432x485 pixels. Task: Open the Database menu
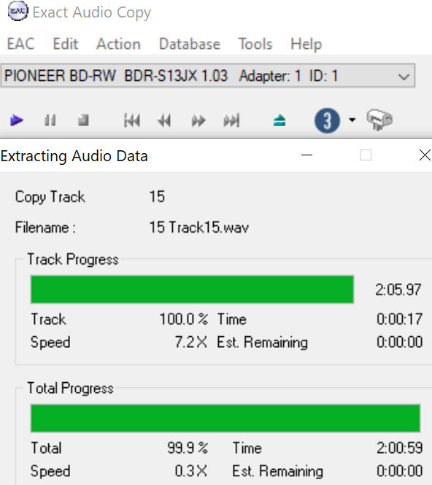coord(190,44)
